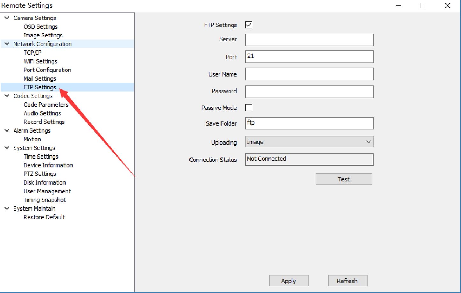The image size is (461, 293).
Task: Open WiFi Settings in the tree
Action: pyautogui.click(x=40, y=61)
